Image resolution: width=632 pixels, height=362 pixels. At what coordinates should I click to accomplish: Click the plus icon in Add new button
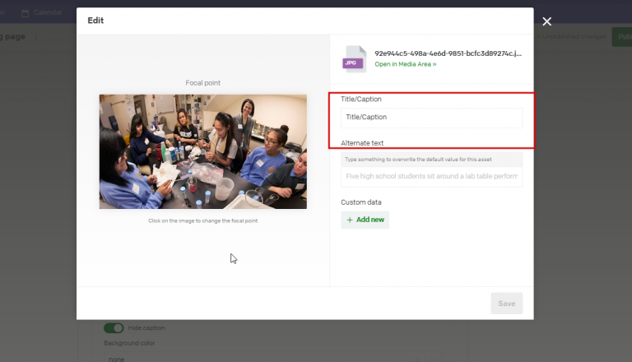(350, 220)
